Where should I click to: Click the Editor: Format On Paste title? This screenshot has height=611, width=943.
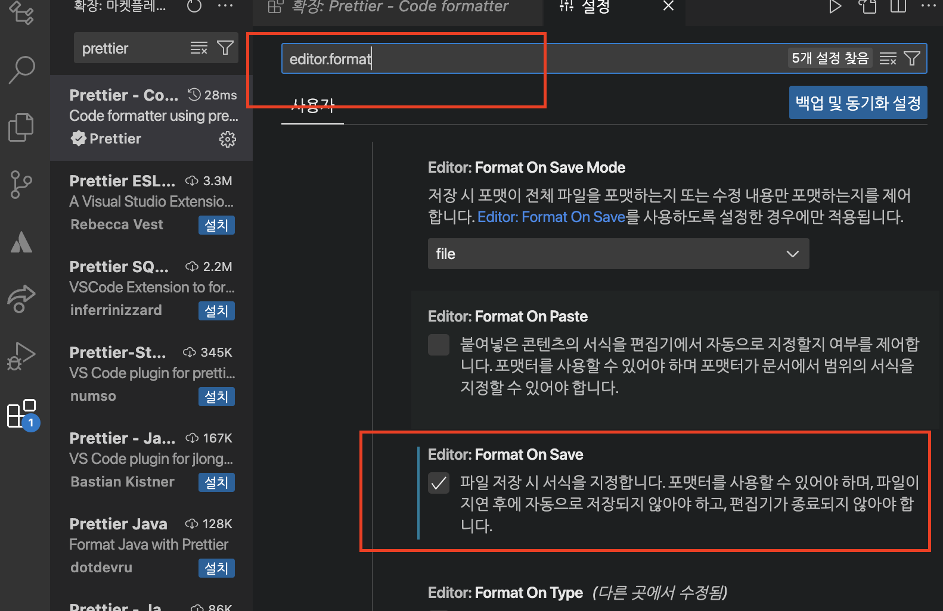click(508, 316)
